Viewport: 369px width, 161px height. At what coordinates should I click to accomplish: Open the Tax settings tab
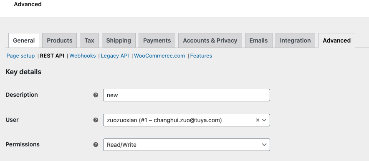click(89, 40)
